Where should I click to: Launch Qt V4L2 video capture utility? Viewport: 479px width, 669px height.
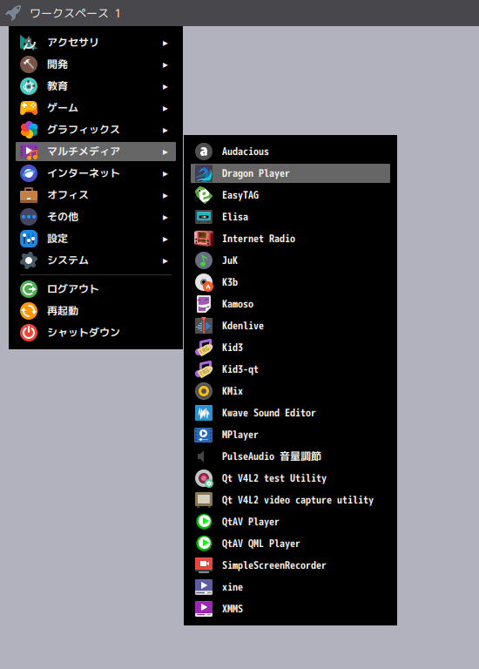pos(290,500)
